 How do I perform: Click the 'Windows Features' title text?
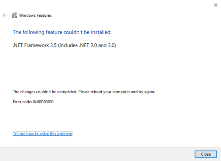[35, 15]
